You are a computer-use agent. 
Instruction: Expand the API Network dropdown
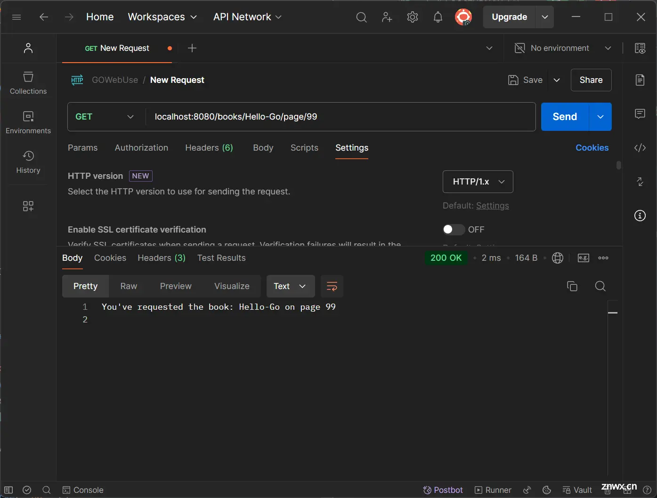[x=248, y=17]
